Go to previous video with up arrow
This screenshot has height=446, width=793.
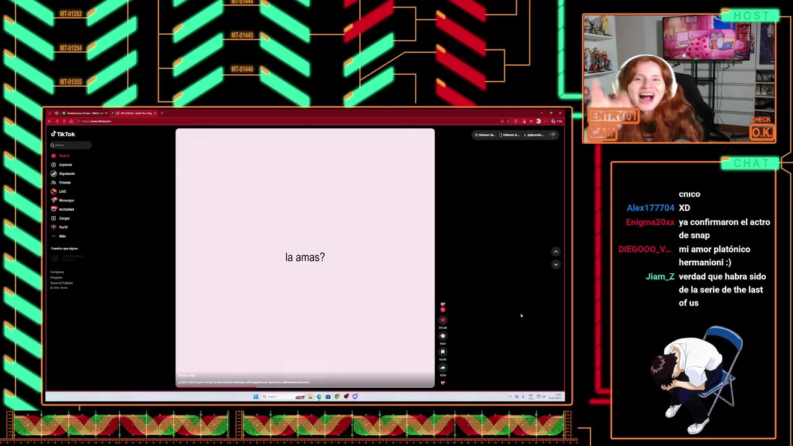coord(556,251)
